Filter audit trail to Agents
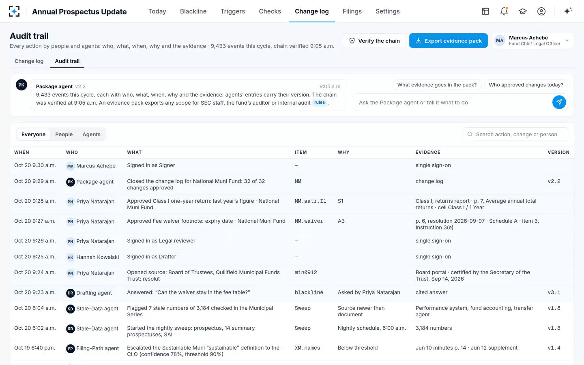 click(x=91, y=134)
